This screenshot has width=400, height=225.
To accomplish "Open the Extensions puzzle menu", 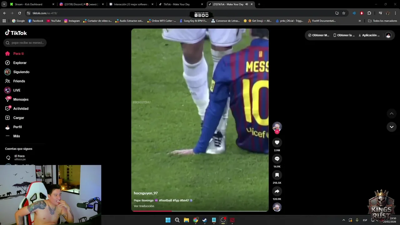I will [369, 13].
